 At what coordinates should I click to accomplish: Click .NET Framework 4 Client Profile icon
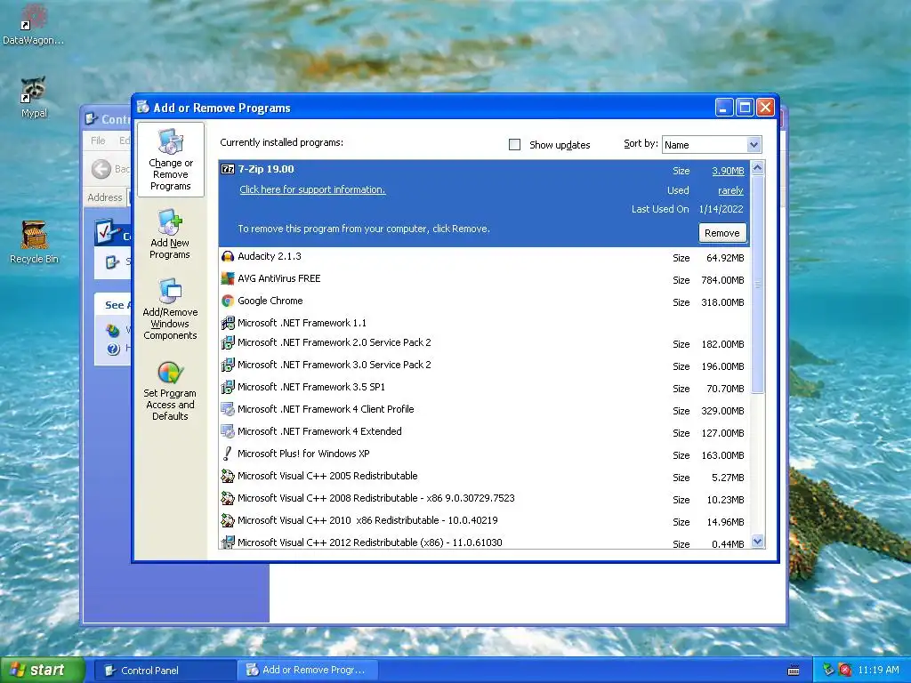tap(228, 409)
